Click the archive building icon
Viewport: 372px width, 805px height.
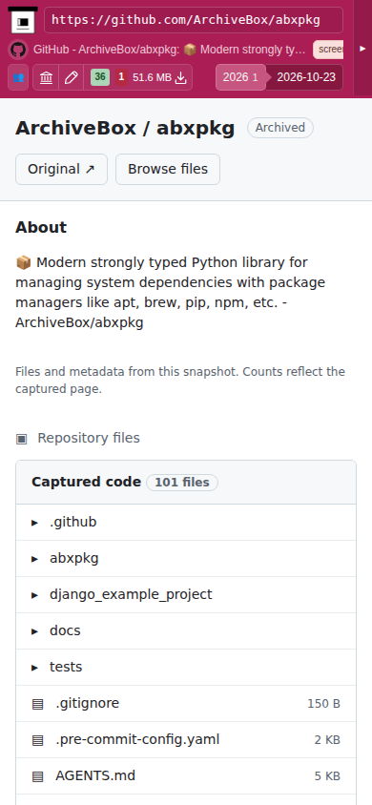(x=46, y=77)
